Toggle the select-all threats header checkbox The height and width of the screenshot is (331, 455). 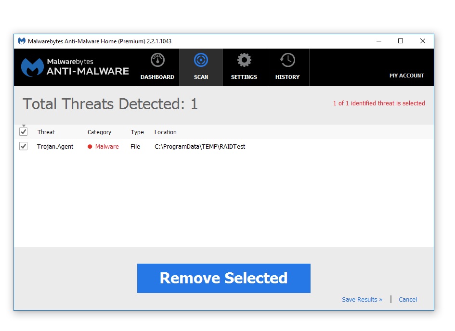click(x=24, y=132)
